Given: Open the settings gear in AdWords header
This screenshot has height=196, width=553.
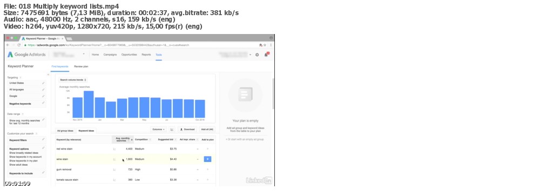Looking at the screenshot, I should point(257,55).
